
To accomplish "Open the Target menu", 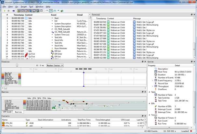I will (x=24, y=7).
